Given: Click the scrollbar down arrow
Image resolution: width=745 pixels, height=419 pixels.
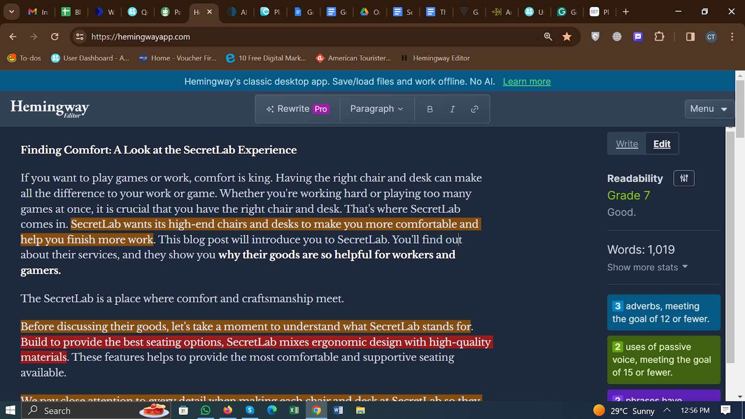Looking at the screenshot, I should (740, 397).
